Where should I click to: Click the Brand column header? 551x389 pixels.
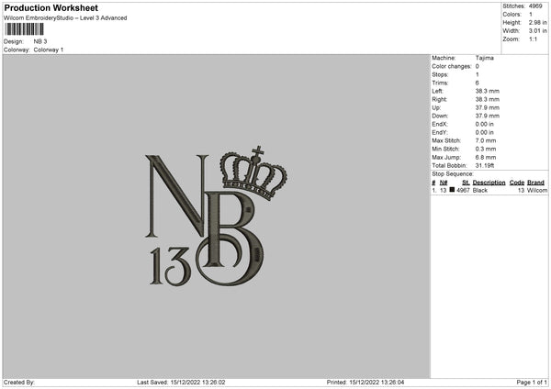(x=536, y=183)
